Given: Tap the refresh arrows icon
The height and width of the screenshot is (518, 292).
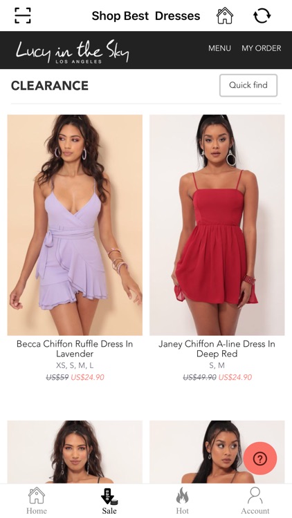Looking at the screenshot, I should 262,15.
